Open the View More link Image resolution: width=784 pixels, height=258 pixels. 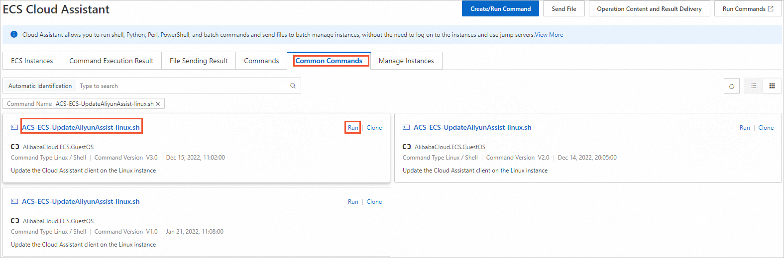(x=549, y=35)
